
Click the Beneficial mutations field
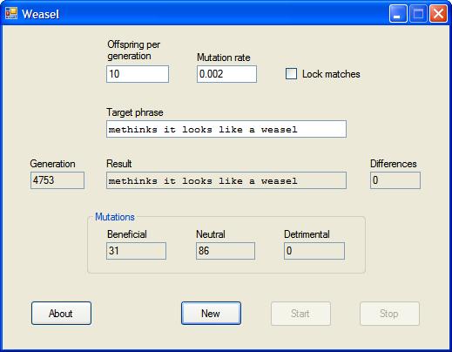pos(136,251)
